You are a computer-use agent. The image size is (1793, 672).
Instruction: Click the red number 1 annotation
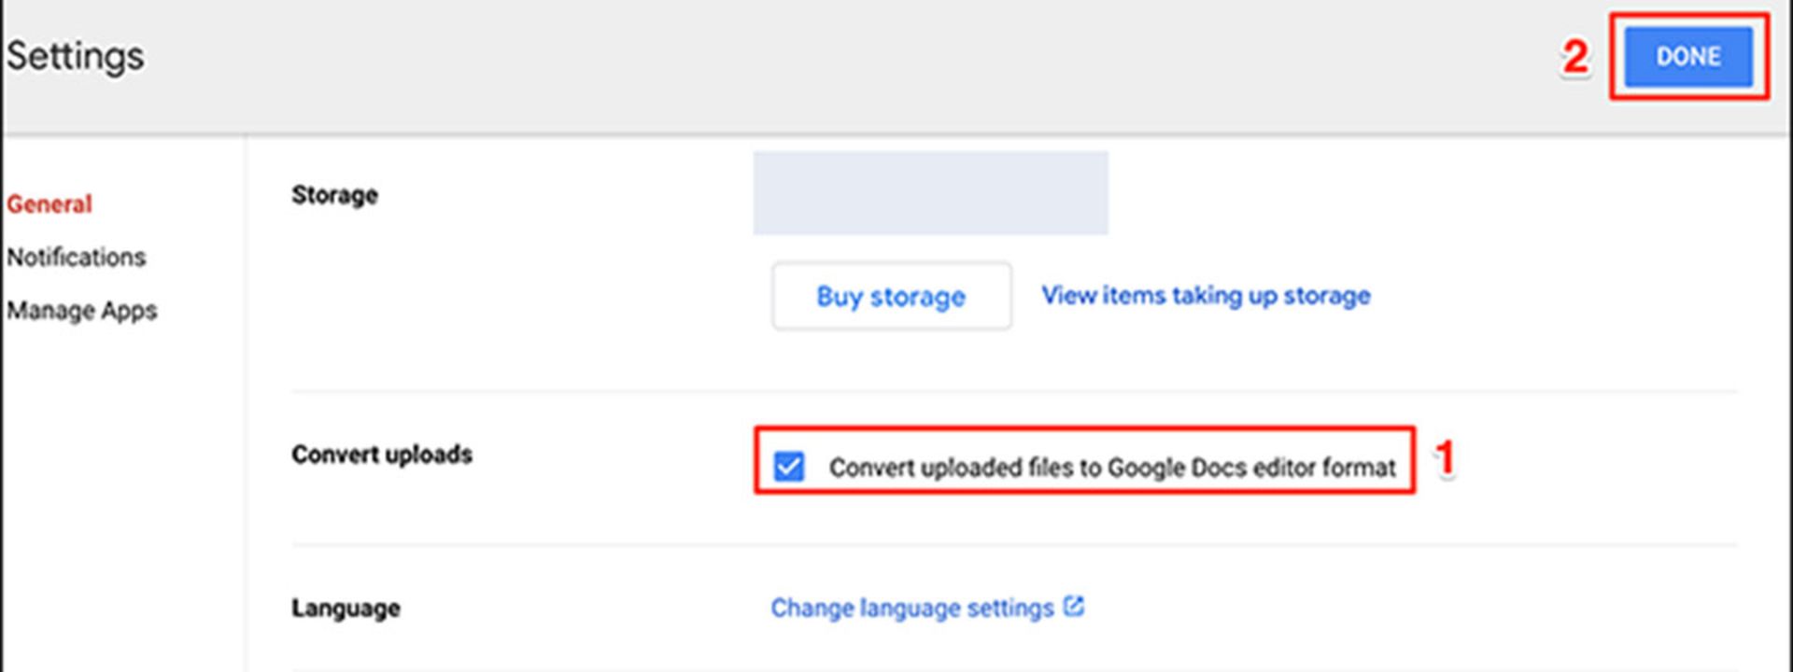[x=1445, y=458]
